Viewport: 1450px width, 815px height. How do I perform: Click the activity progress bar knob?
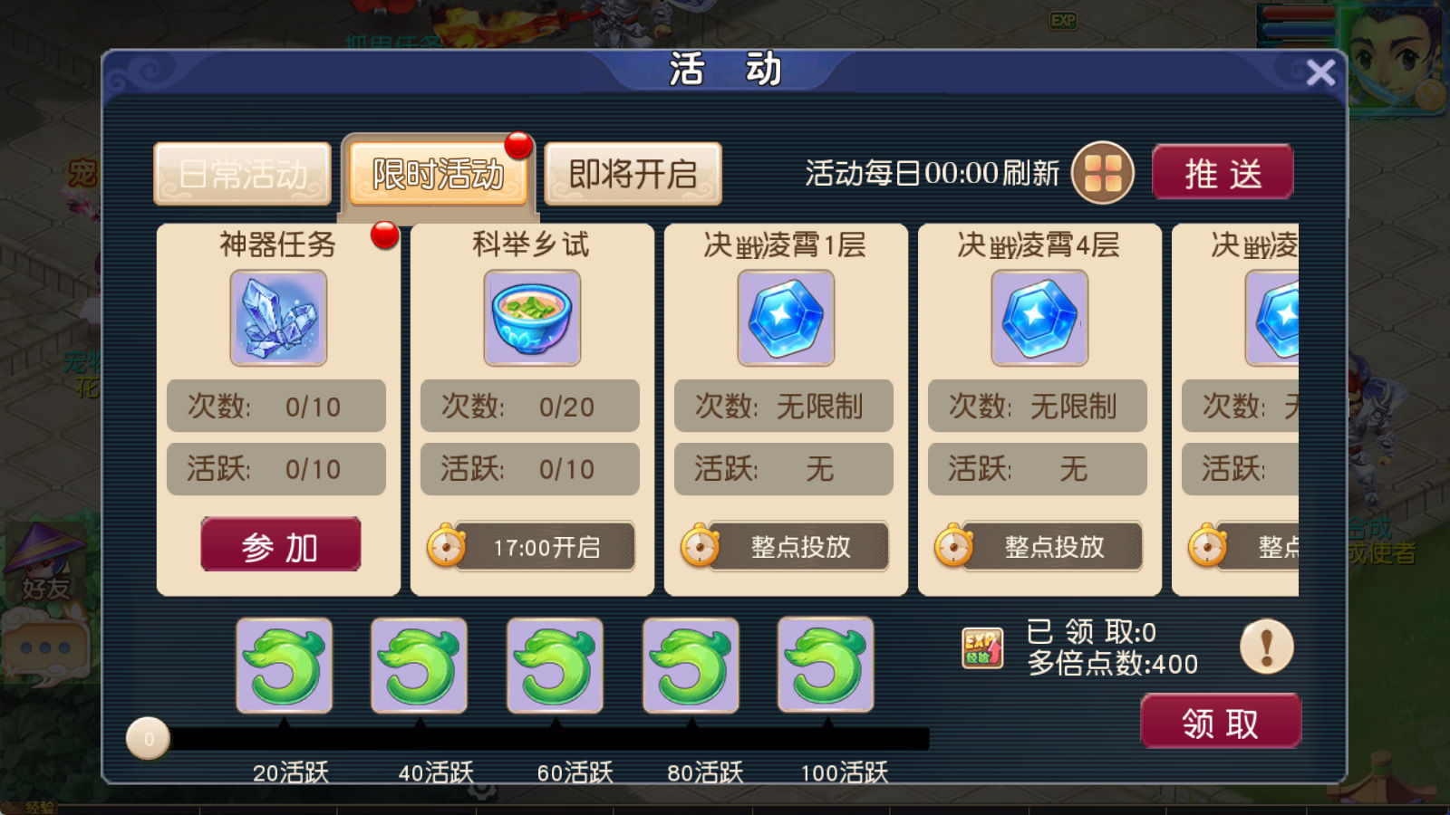(x=149, y=739)
